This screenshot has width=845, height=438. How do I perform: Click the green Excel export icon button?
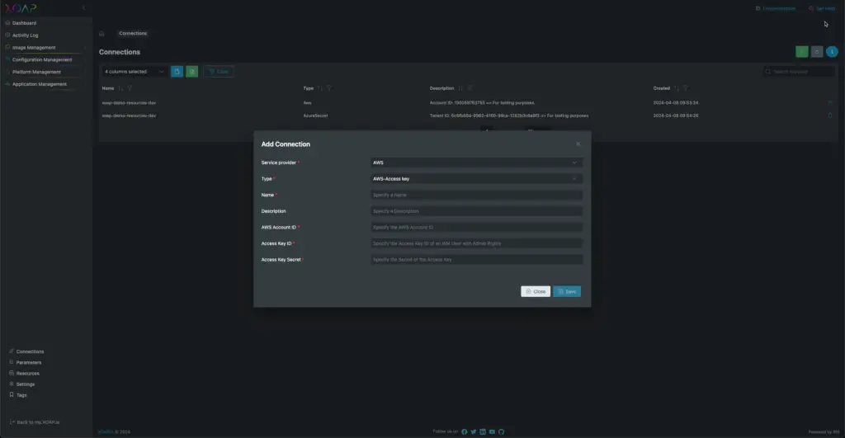191,71
